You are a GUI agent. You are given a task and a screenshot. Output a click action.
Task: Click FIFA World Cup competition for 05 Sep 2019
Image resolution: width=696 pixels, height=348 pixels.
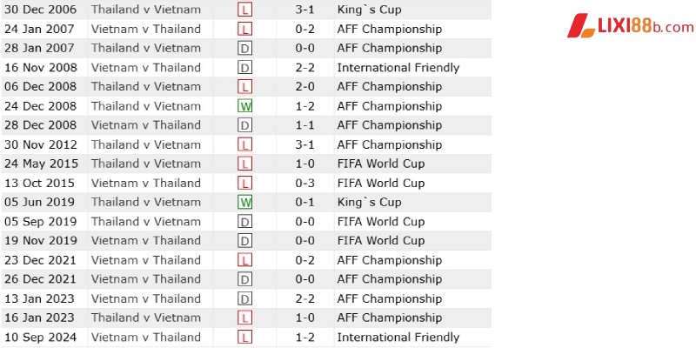tap(381, 222)
